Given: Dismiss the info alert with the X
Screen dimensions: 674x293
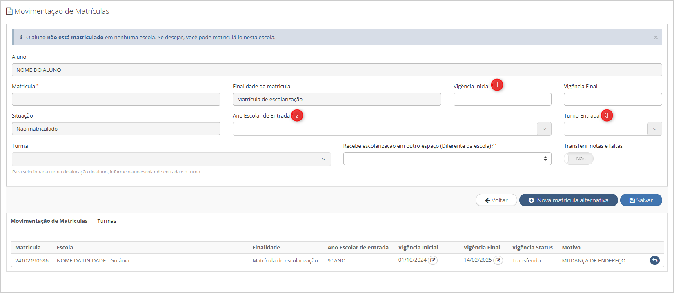Looking at the screenshot, I should coord(656,38).
